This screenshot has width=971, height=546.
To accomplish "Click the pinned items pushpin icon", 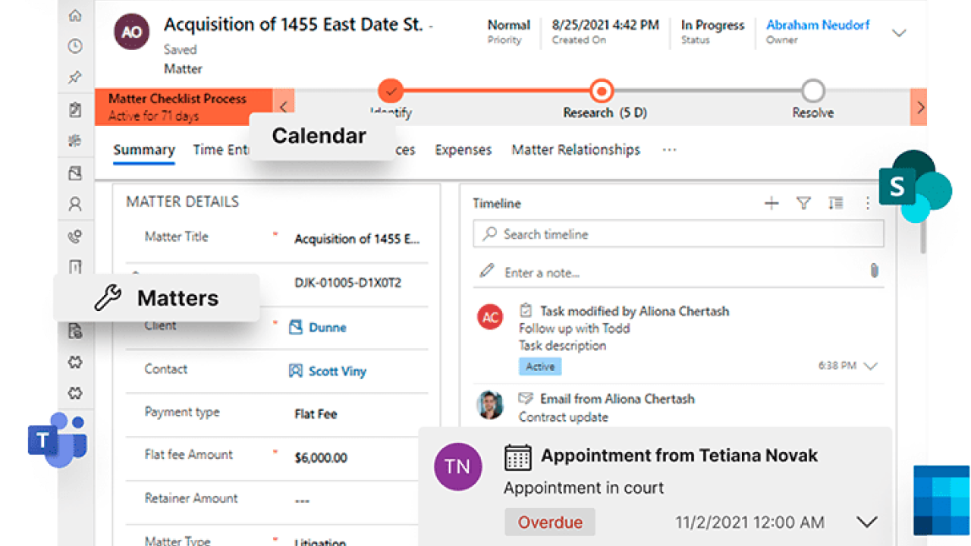I will pos(75,77).
